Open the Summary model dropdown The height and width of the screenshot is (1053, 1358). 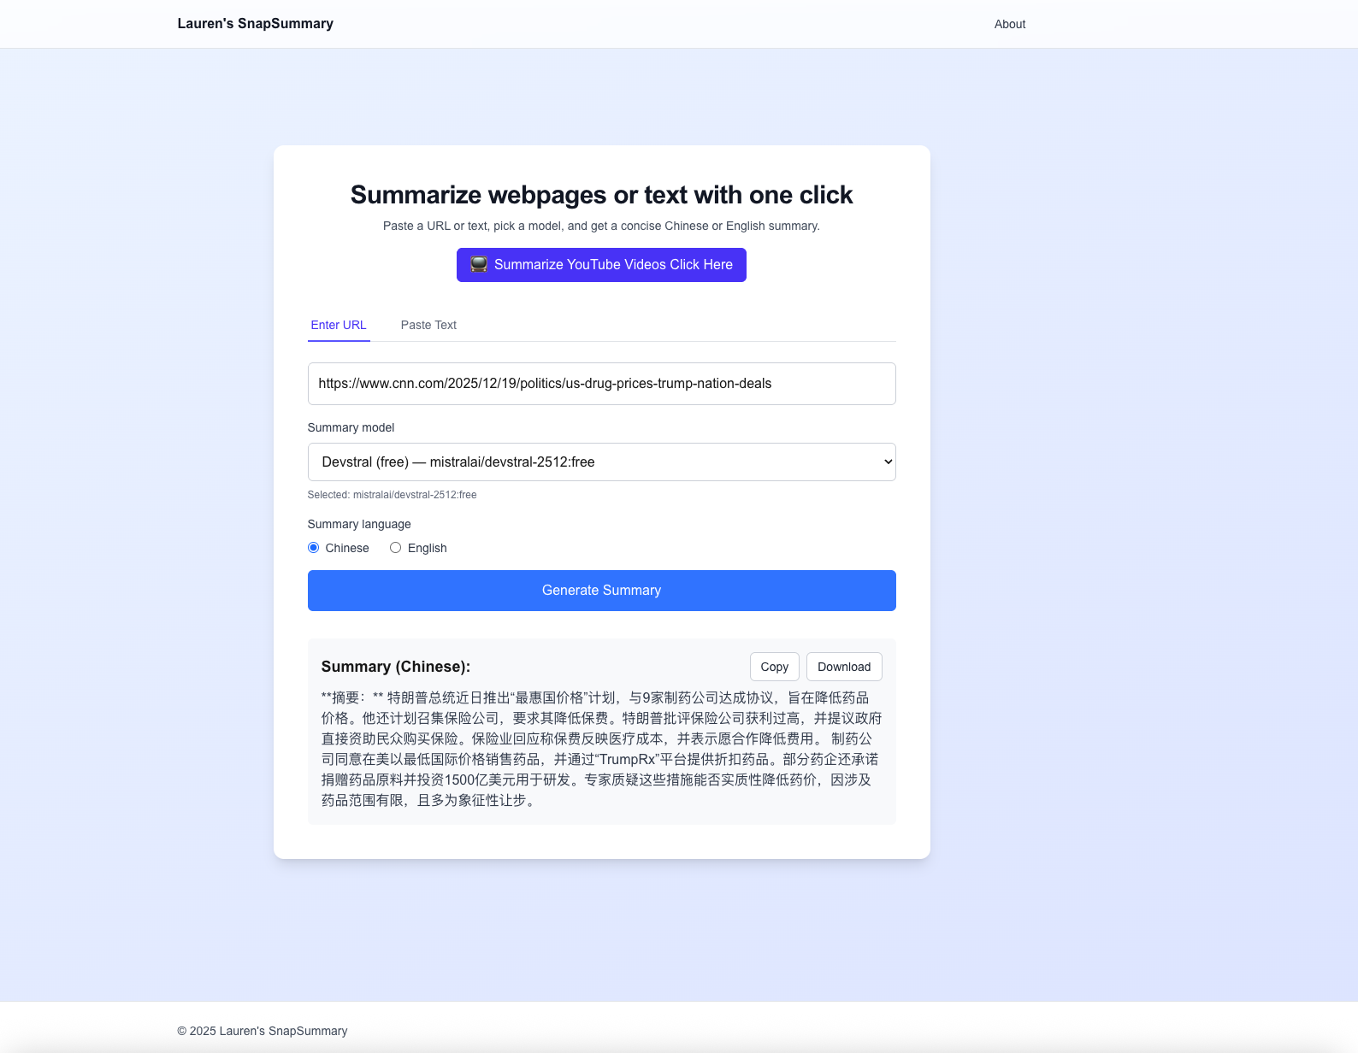[600, 462]
